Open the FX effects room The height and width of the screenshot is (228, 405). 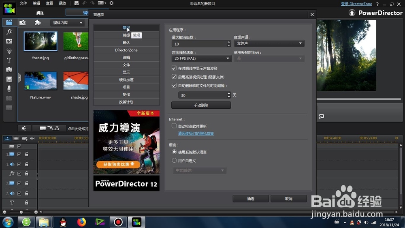[9, 32]
